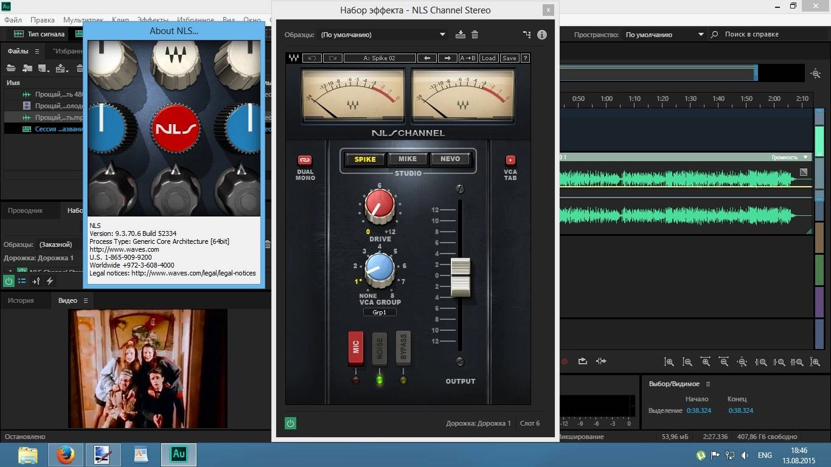Open insert-into-multitrack dropdown in Файлы panel
Viewport: 831px width, 467px height.
(x=63, y=68)
